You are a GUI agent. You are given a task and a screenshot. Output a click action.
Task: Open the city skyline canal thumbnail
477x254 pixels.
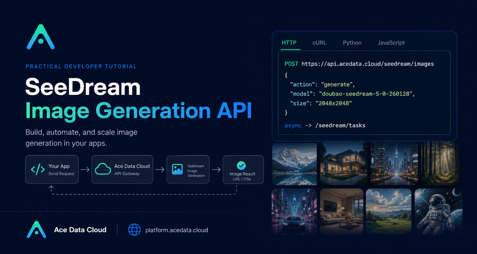[394, 164]
